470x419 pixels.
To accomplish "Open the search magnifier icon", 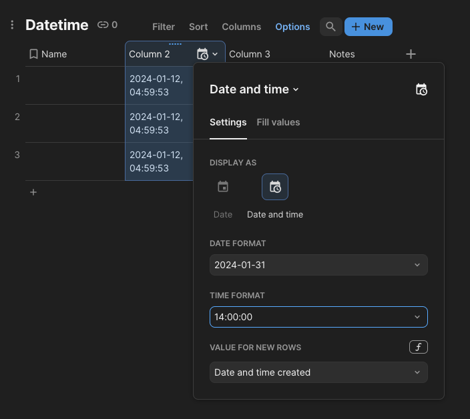I will click(x=330, y=27).
